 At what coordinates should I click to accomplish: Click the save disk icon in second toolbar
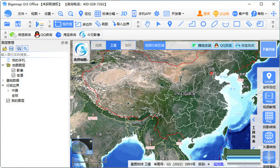18,24
